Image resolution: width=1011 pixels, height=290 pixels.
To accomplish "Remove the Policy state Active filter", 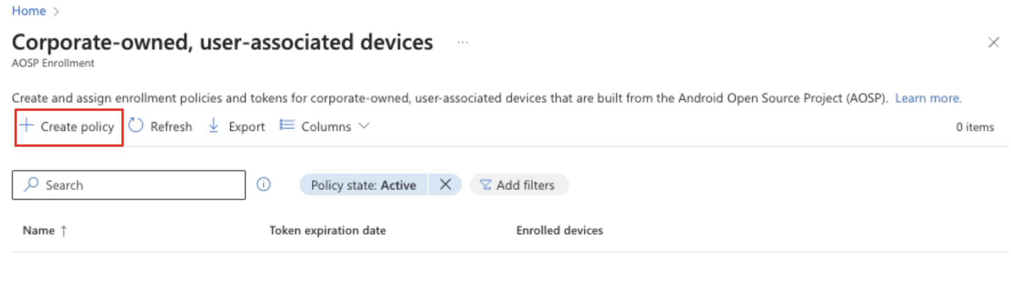I will tap(445, 184).
